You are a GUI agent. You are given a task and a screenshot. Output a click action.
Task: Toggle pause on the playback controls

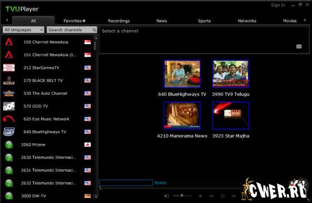pos(223,196)
